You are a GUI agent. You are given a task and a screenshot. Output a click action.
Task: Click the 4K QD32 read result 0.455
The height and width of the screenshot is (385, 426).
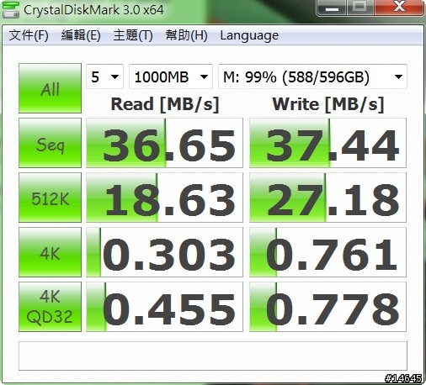tap(164, 307)
